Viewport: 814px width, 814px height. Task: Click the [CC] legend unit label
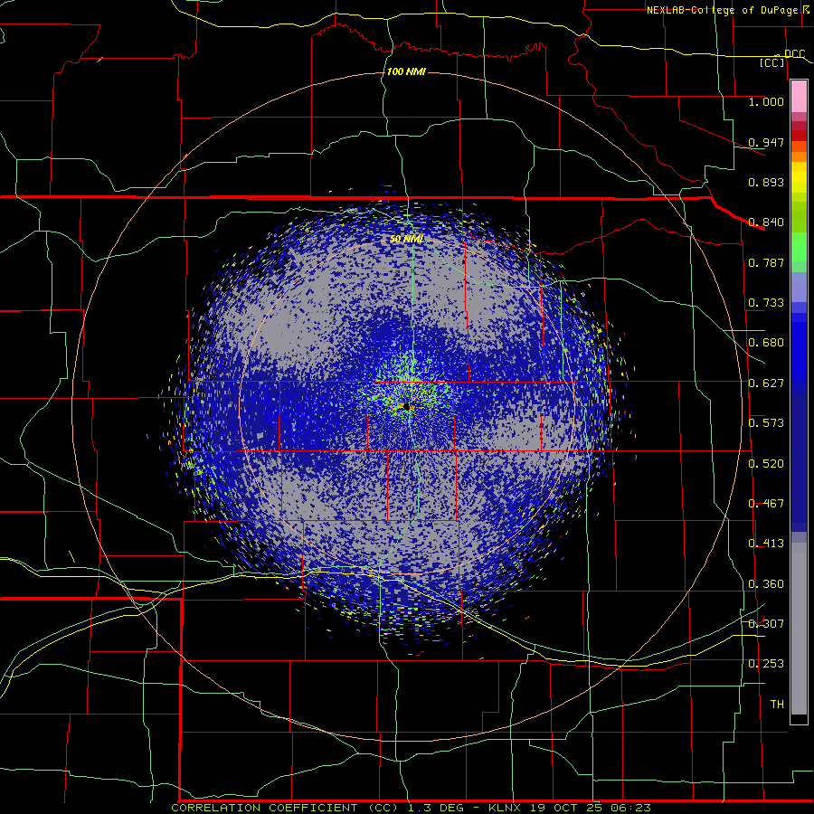tap(772, 62)
